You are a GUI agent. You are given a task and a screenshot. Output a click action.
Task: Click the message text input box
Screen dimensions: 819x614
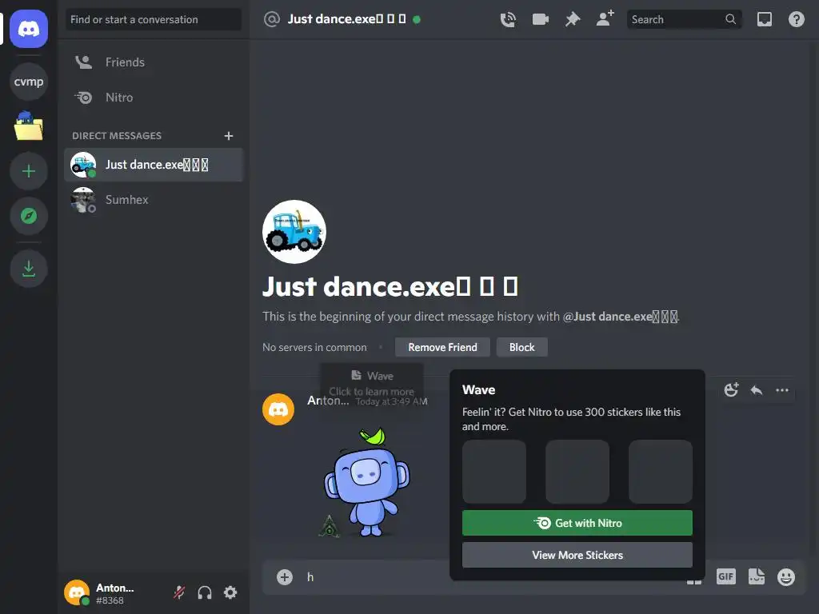(376, 577)
